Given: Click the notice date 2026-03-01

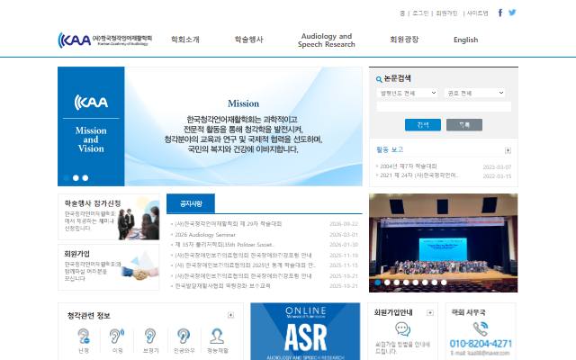Looking at the screenshot, I should pos(344,235).
